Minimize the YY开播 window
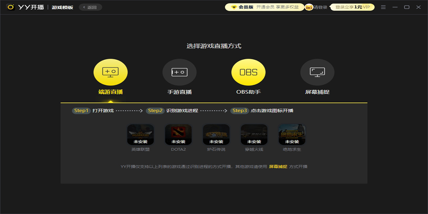Viewport: 428px width, 214px height. coord(395,7)
